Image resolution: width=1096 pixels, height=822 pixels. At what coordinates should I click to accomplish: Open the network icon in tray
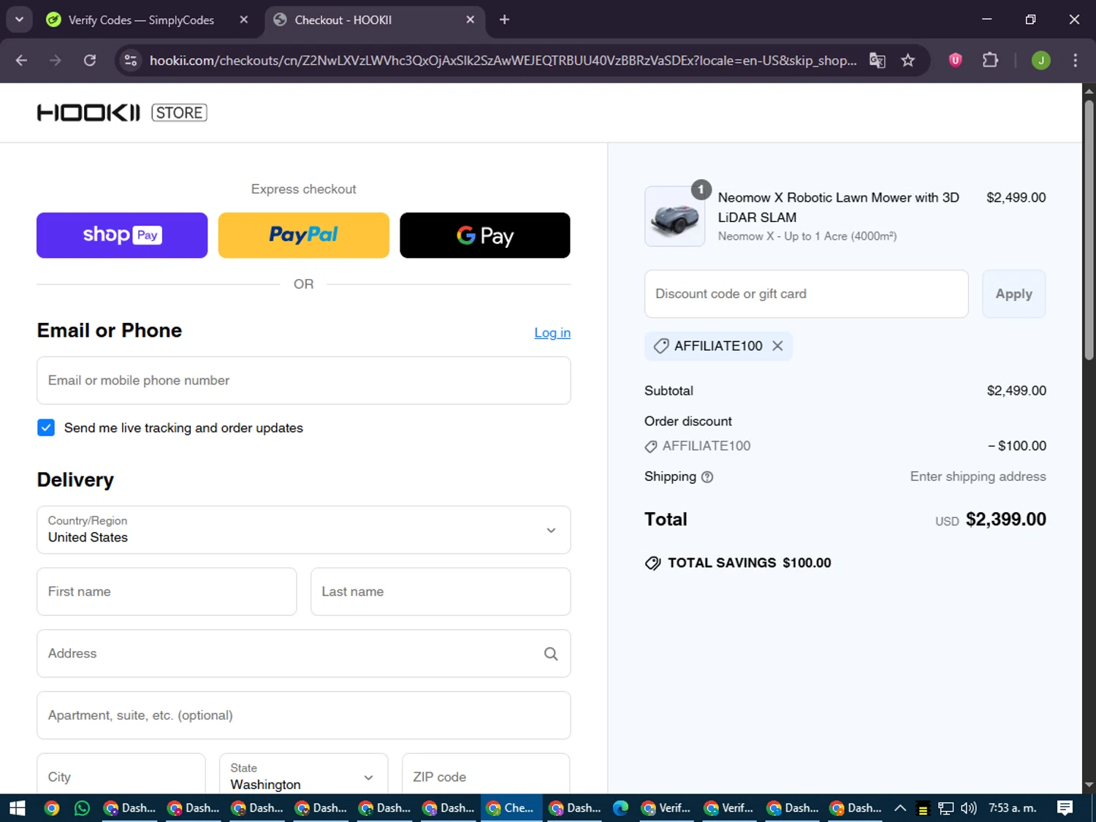(946, 808)
